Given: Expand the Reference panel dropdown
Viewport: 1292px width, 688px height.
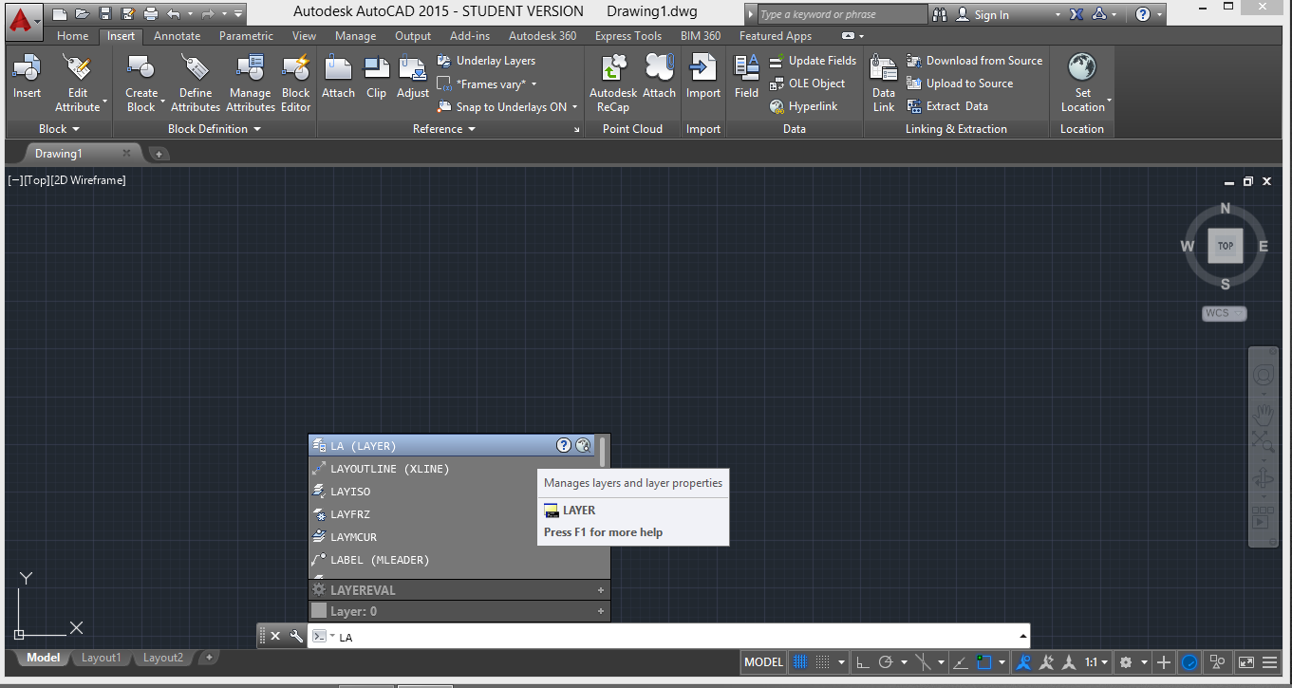Looking at the screenshot, I should (x=444, y=129).
